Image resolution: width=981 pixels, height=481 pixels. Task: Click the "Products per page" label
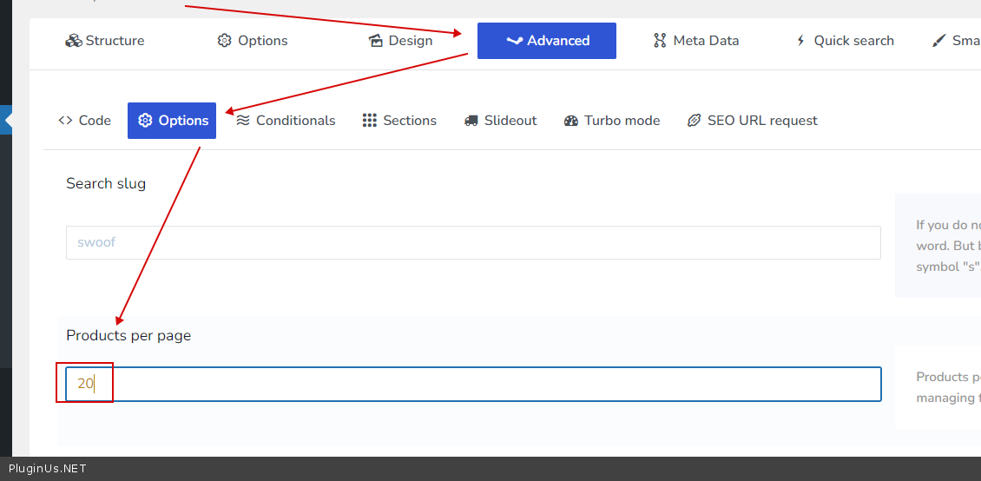[x=128, y=336]
